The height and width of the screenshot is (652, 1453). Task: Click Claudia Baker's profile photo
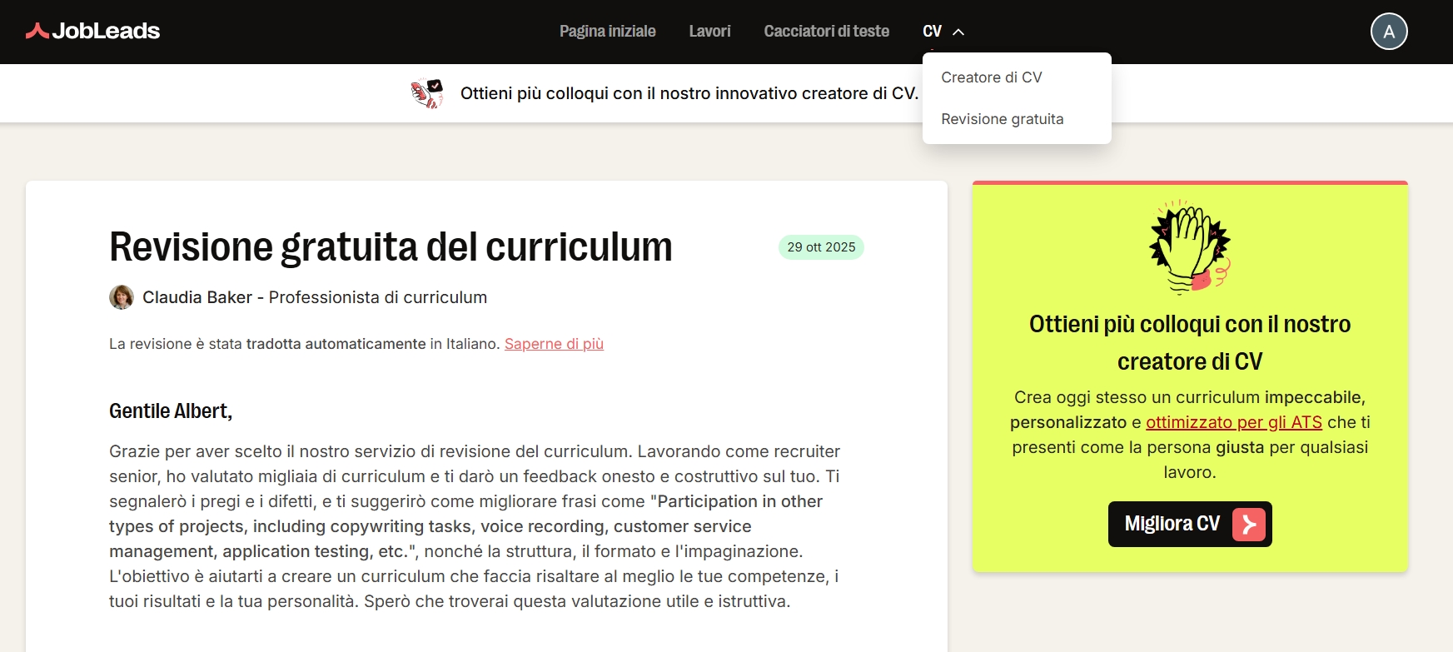point(122,297)
